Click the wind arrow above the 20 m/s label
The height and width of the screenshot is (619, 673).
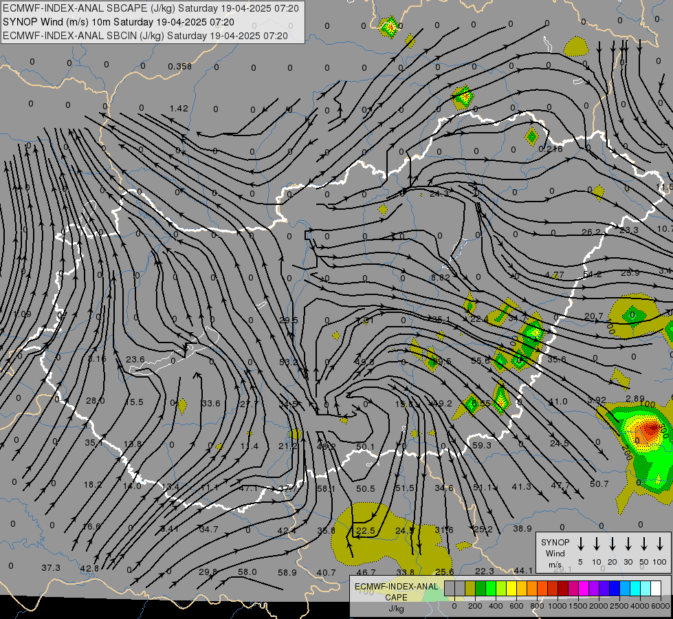[613, 544]
